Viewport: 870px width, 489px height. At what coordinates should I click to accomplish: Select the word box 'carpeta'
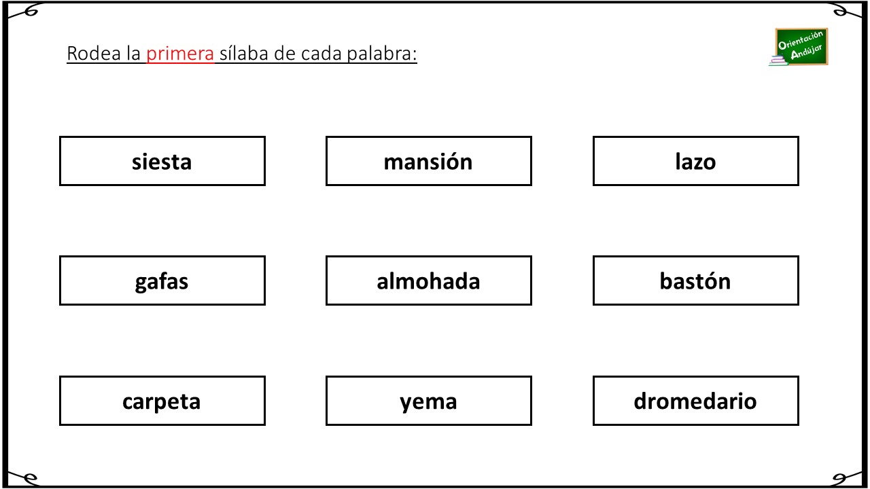pos(162,401)
